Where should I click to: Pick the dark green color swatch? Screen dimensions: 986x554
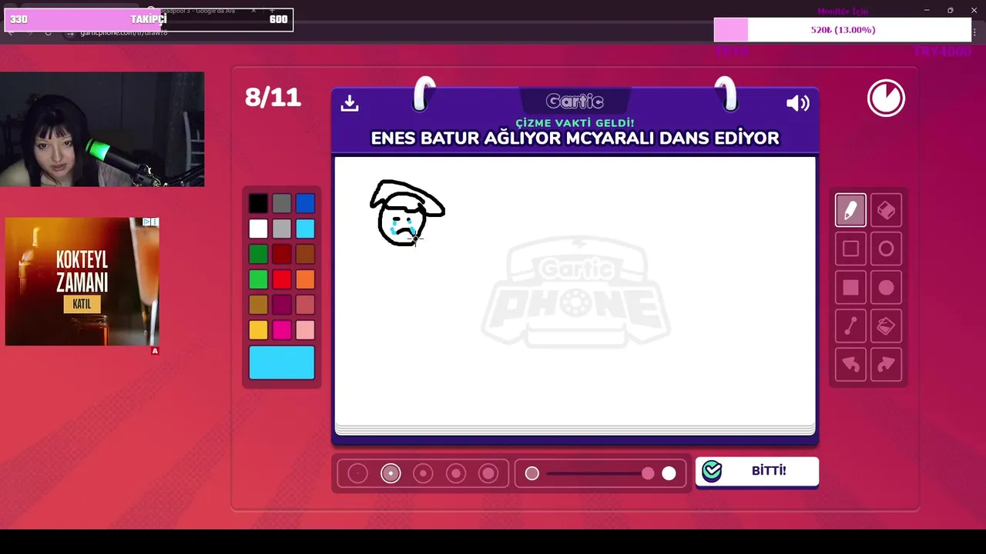click(x=258, y=254)
